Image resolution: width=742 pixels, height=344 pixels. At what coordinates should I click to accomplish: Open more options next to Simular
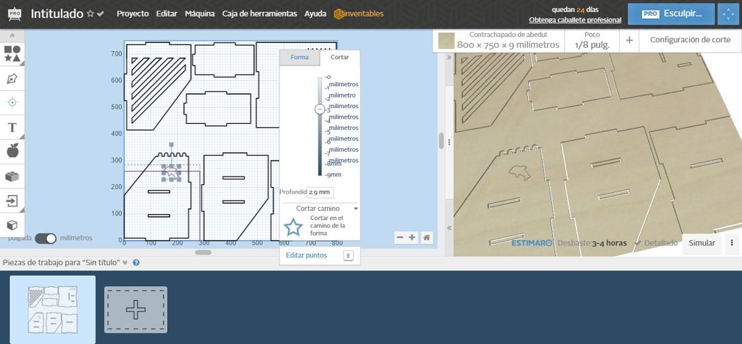tap(732, 243)
